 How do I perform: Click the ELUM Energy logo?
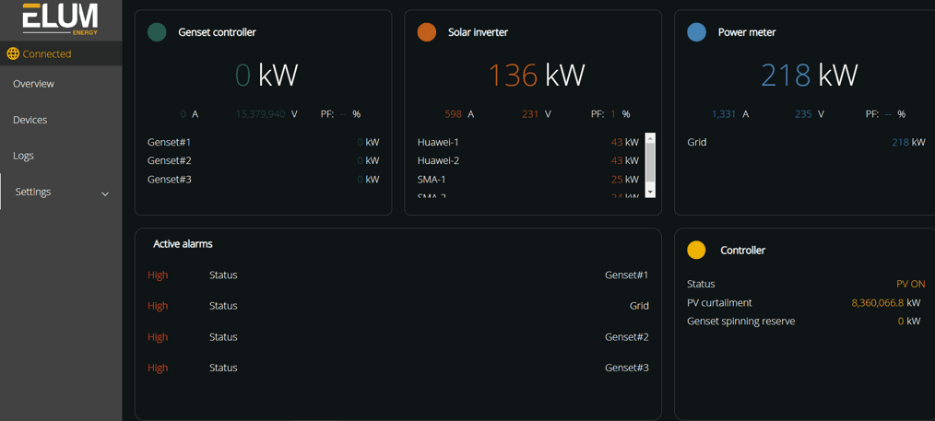(60, 18)
